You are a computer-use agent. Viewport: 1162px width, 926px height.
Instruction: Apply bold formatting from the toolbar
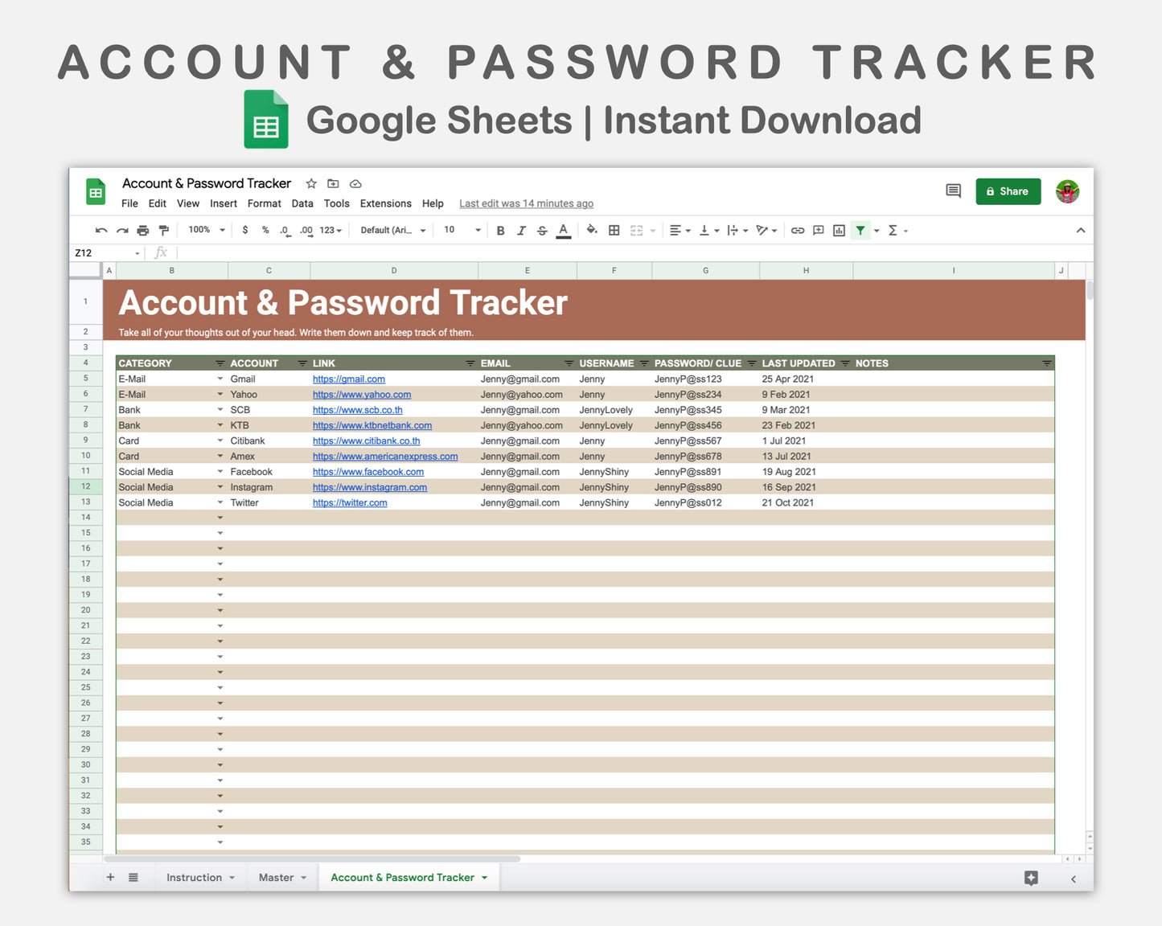click(500, 230)
